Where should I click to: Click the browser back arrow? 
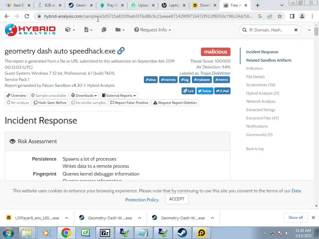pyautogui.click(x=7, y=16)
